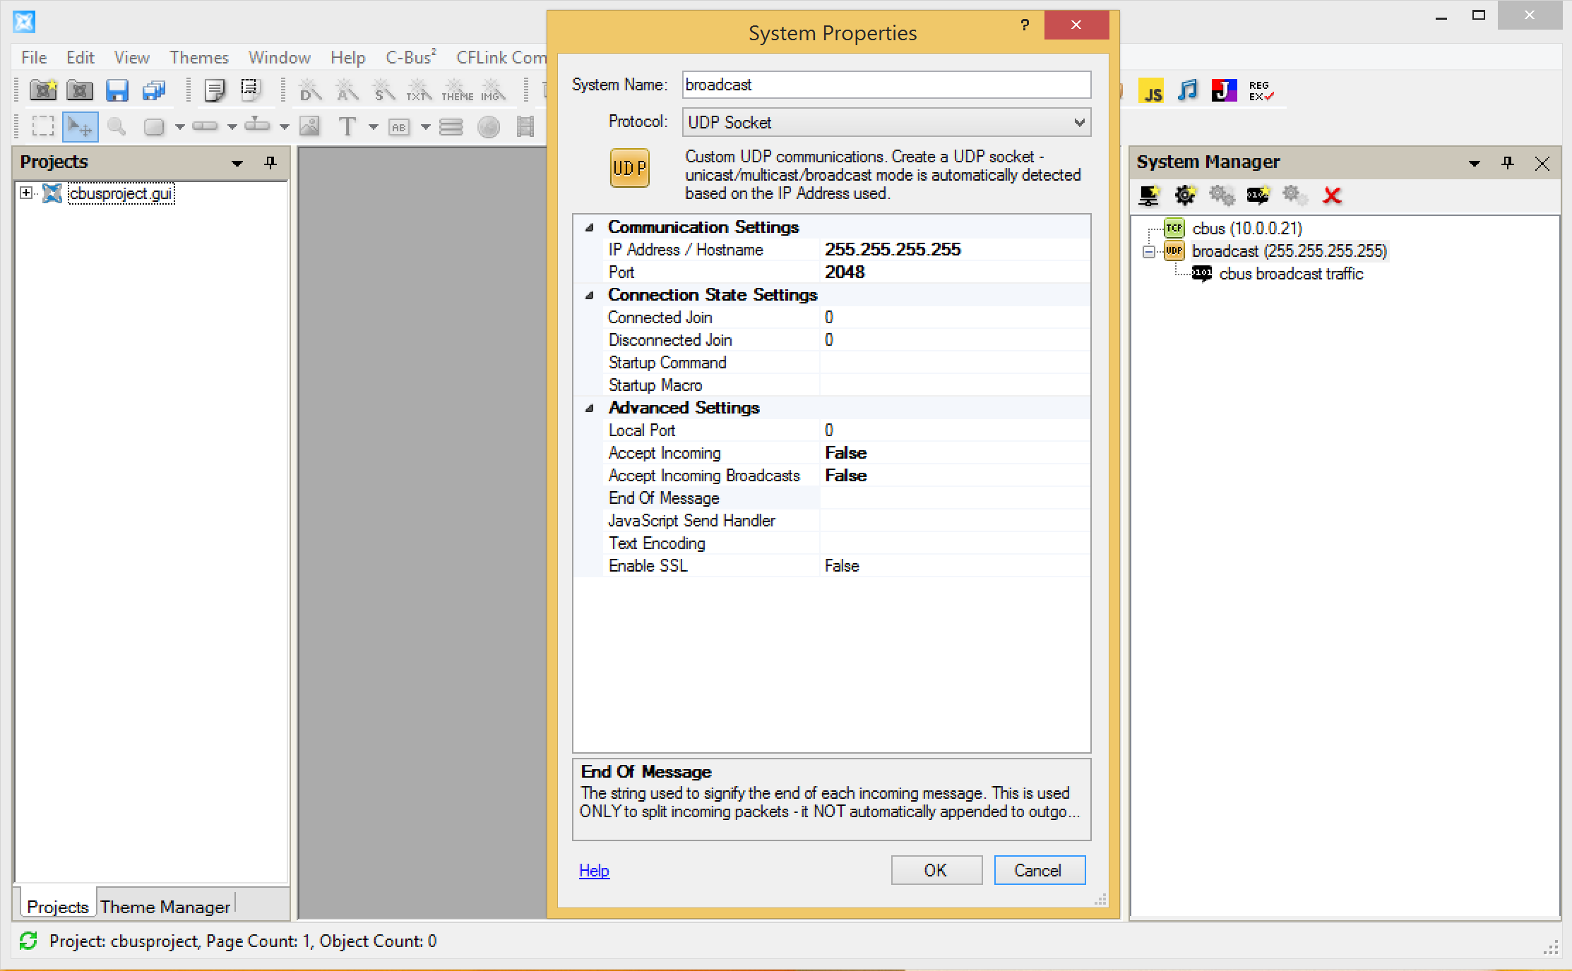Click the System Name input field
Viewport: 1572px width, 971px height.
tap(886, 85)
